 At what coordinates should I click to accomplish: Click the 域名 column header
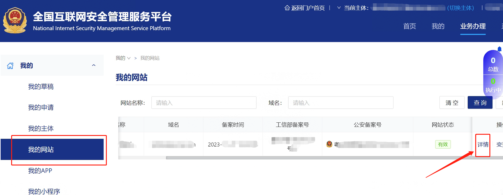[x=174, y=125]
